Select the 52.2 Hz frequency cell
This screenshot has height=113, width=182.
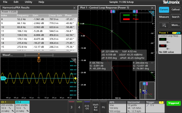(x=24, y=19)
